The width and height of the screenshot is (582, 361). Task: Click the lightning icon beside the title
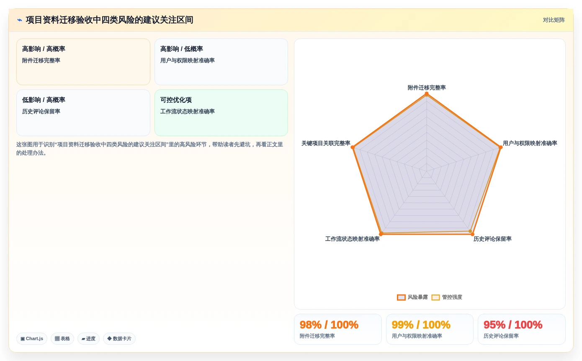(20, 20)
